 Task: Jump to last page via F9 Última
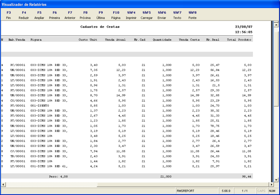click(100, 15)
